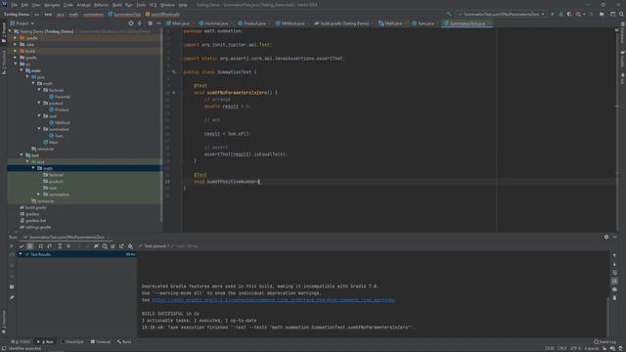Open the TODO tool window button

pos(21,342)
